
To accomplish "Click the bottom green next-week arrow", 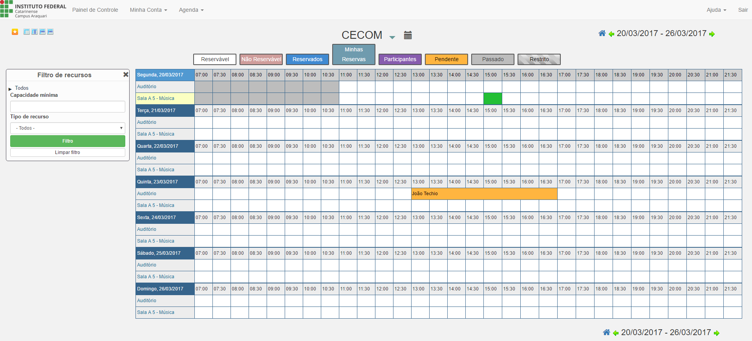I will click(x=716, y=333).
